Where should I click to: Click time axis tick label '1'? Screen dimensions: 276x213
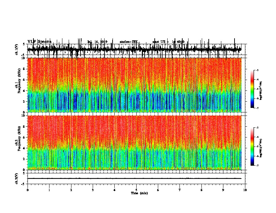click(x=49, y=190)
